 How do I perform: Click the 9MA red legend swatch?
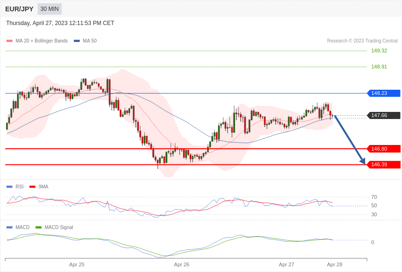click(x=32, y=187)
